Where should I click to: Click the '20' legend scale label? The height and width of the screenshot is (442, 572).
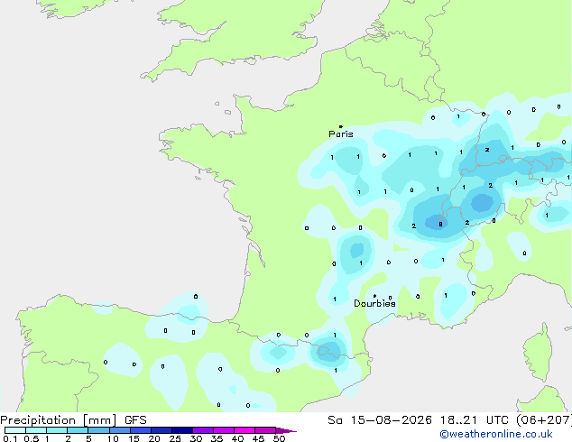[154, 438]
